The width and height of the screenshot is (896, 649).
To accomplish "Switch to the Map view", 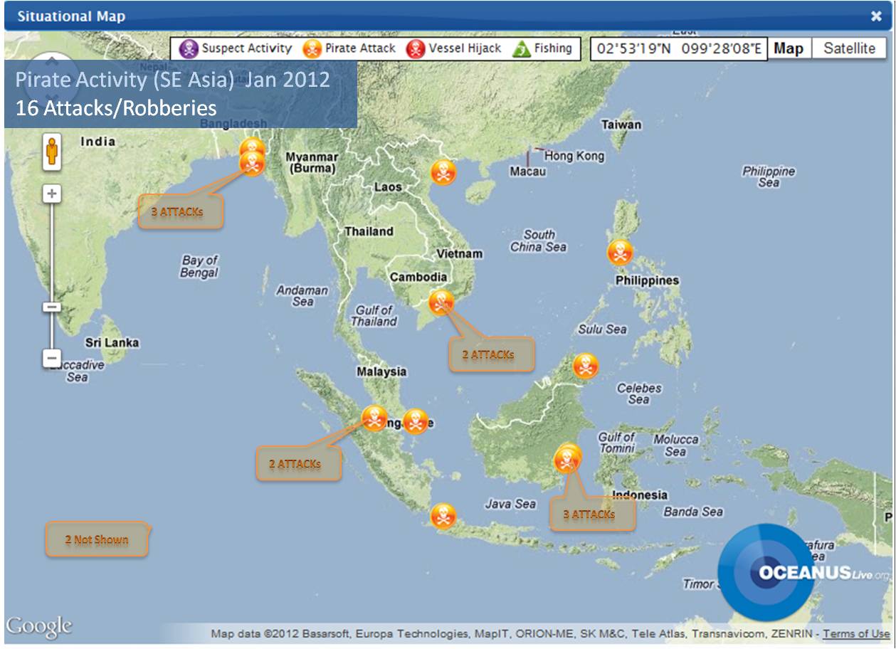I will [x=789, y=48].
